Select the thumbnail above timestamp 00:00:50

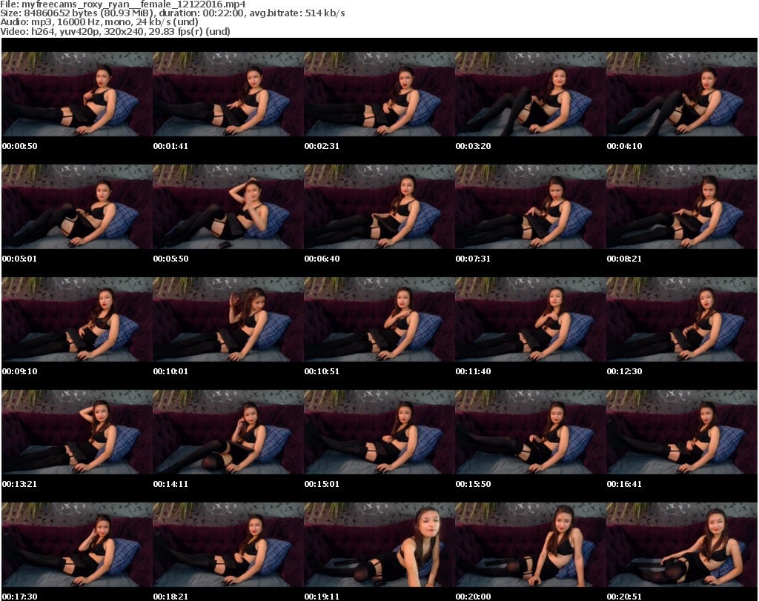(77, 94)
